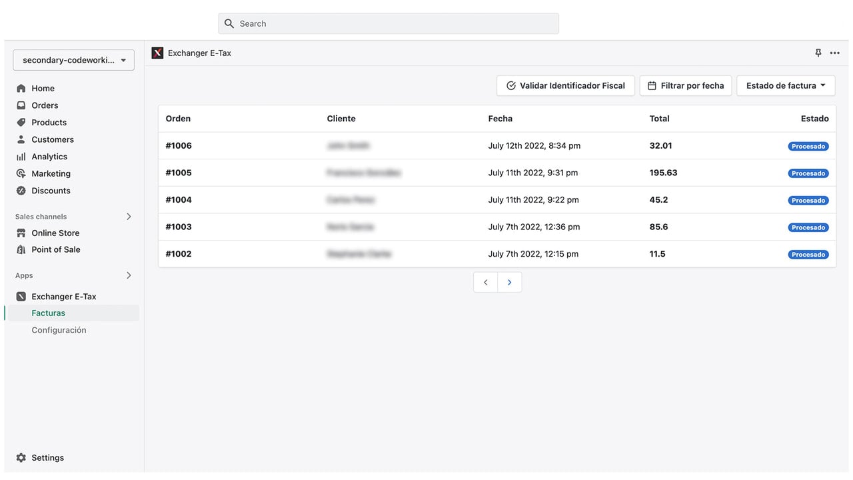Click the Filtrar por fecha button
The image size is (853, 480).
point(686,85)
